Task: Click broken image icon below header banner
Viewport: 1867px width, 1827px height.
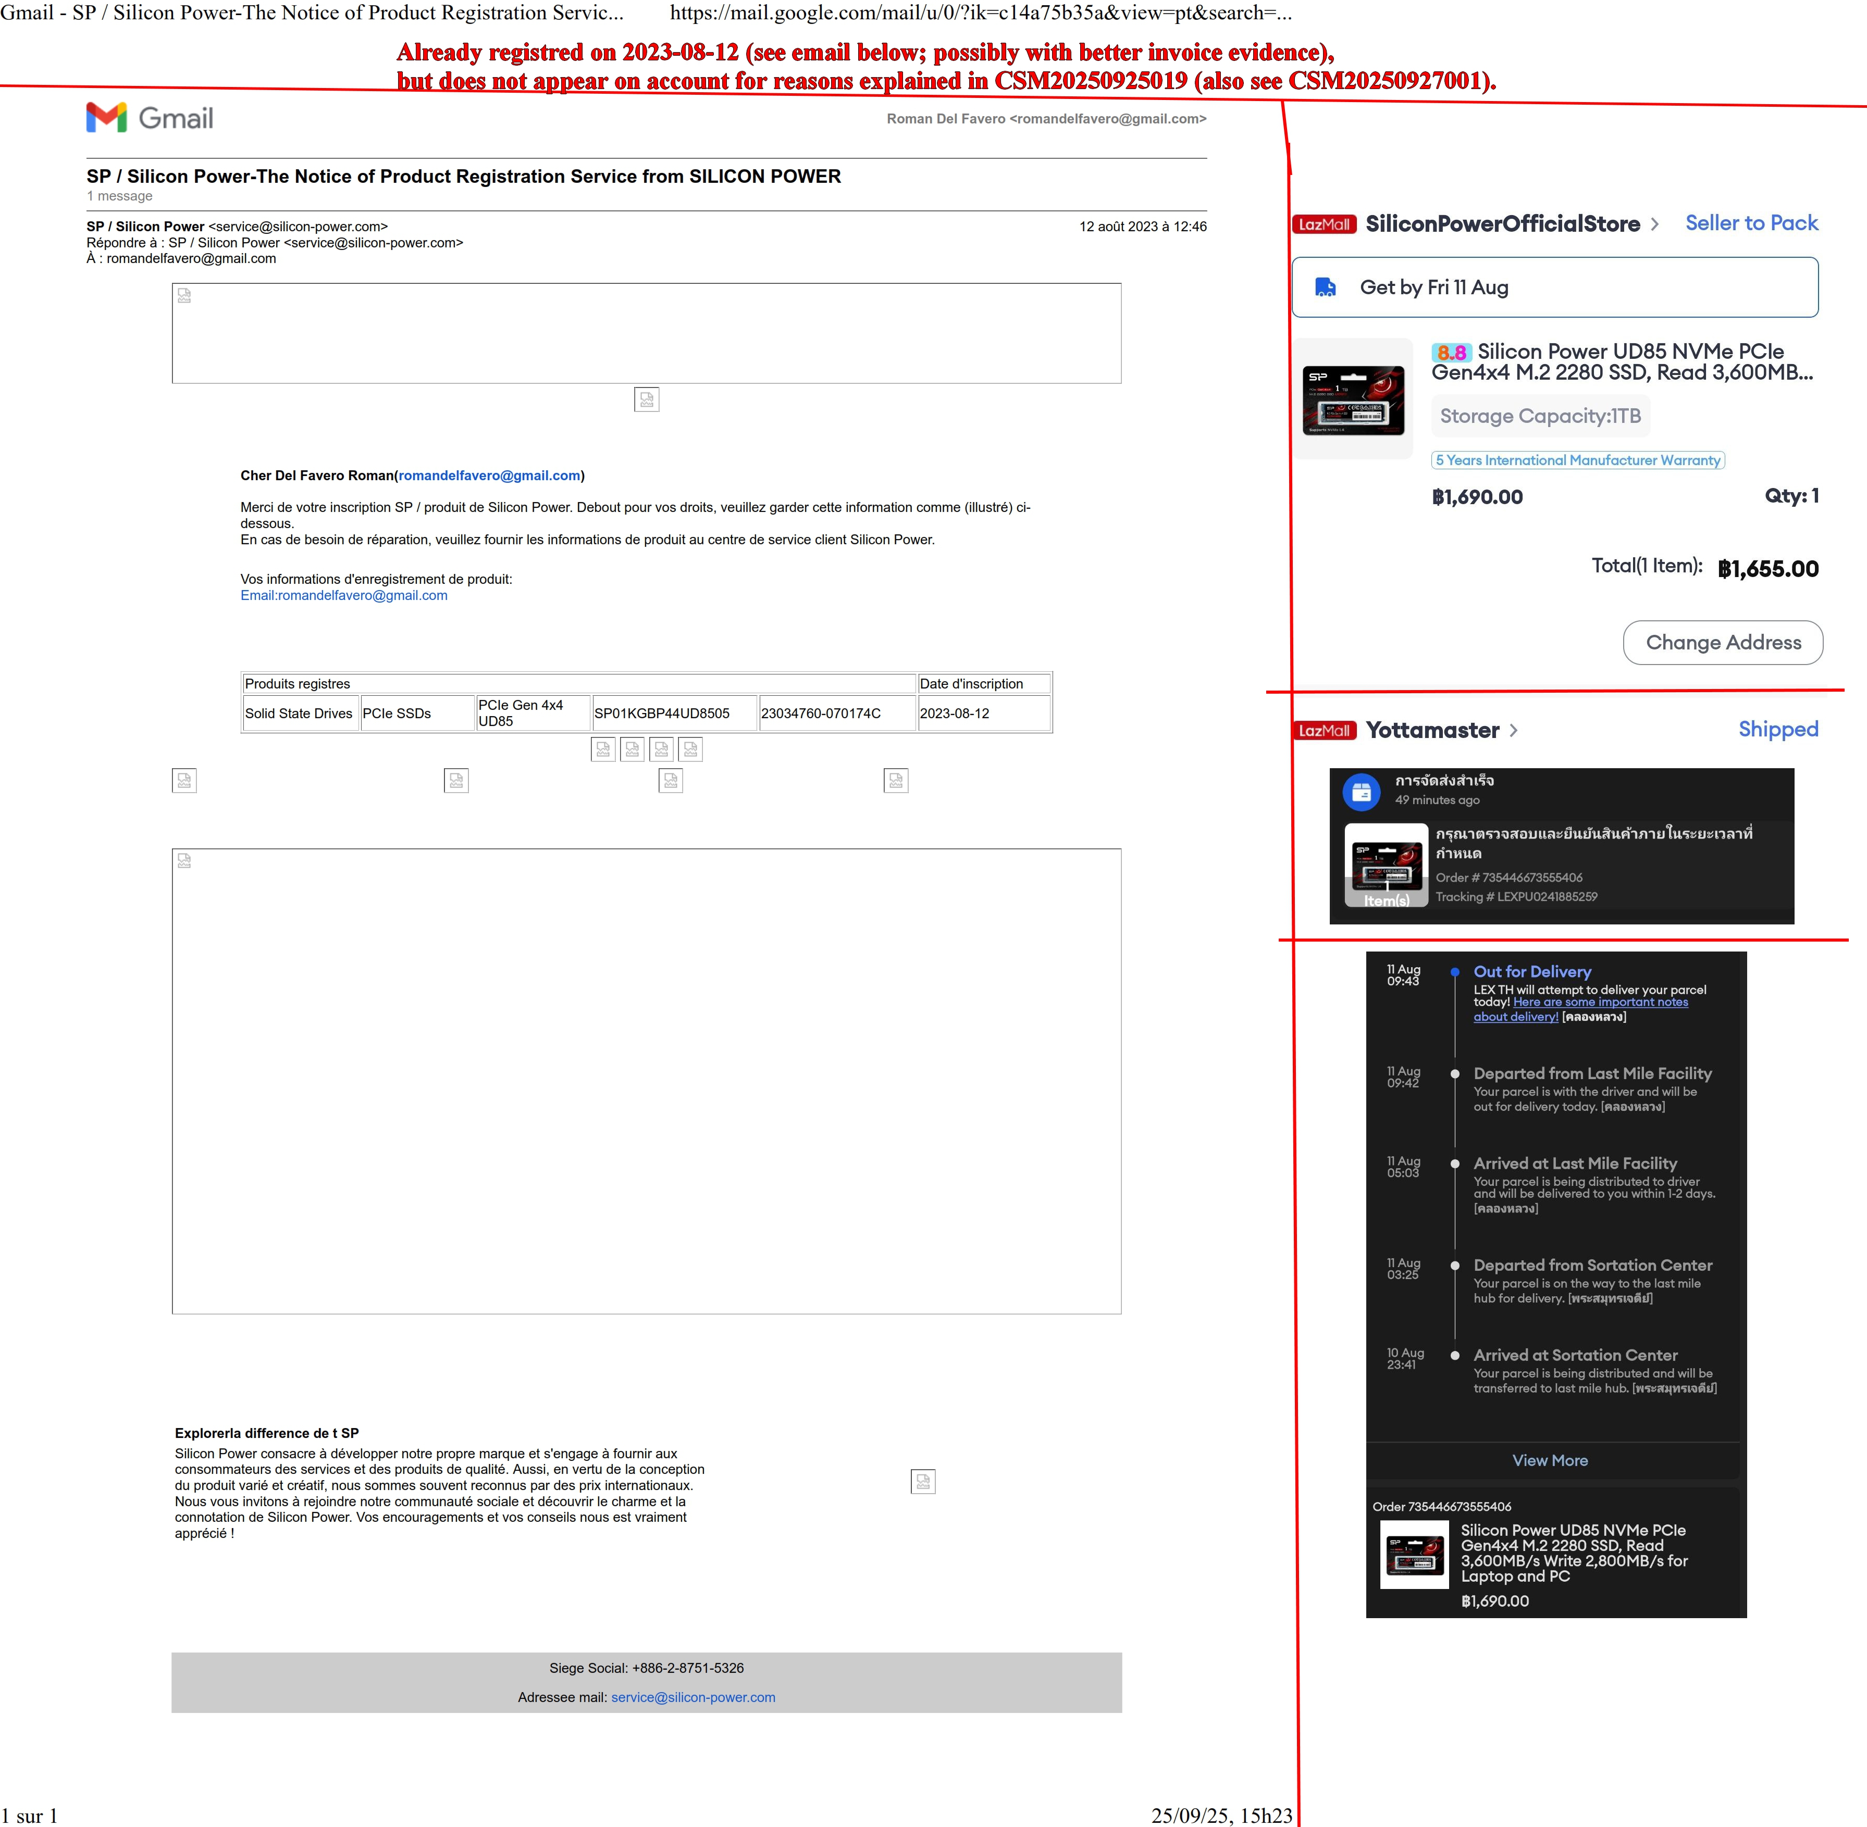Action: coord(646,399)
